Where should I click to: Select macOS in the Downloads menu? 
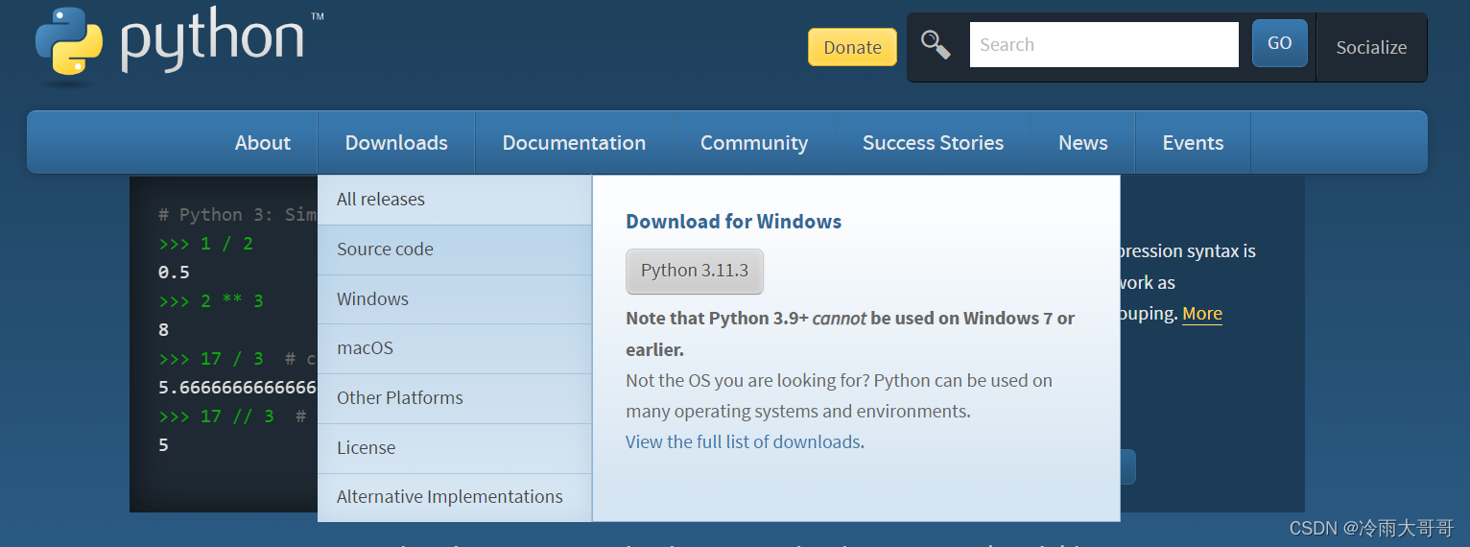(x=365, y=348)
